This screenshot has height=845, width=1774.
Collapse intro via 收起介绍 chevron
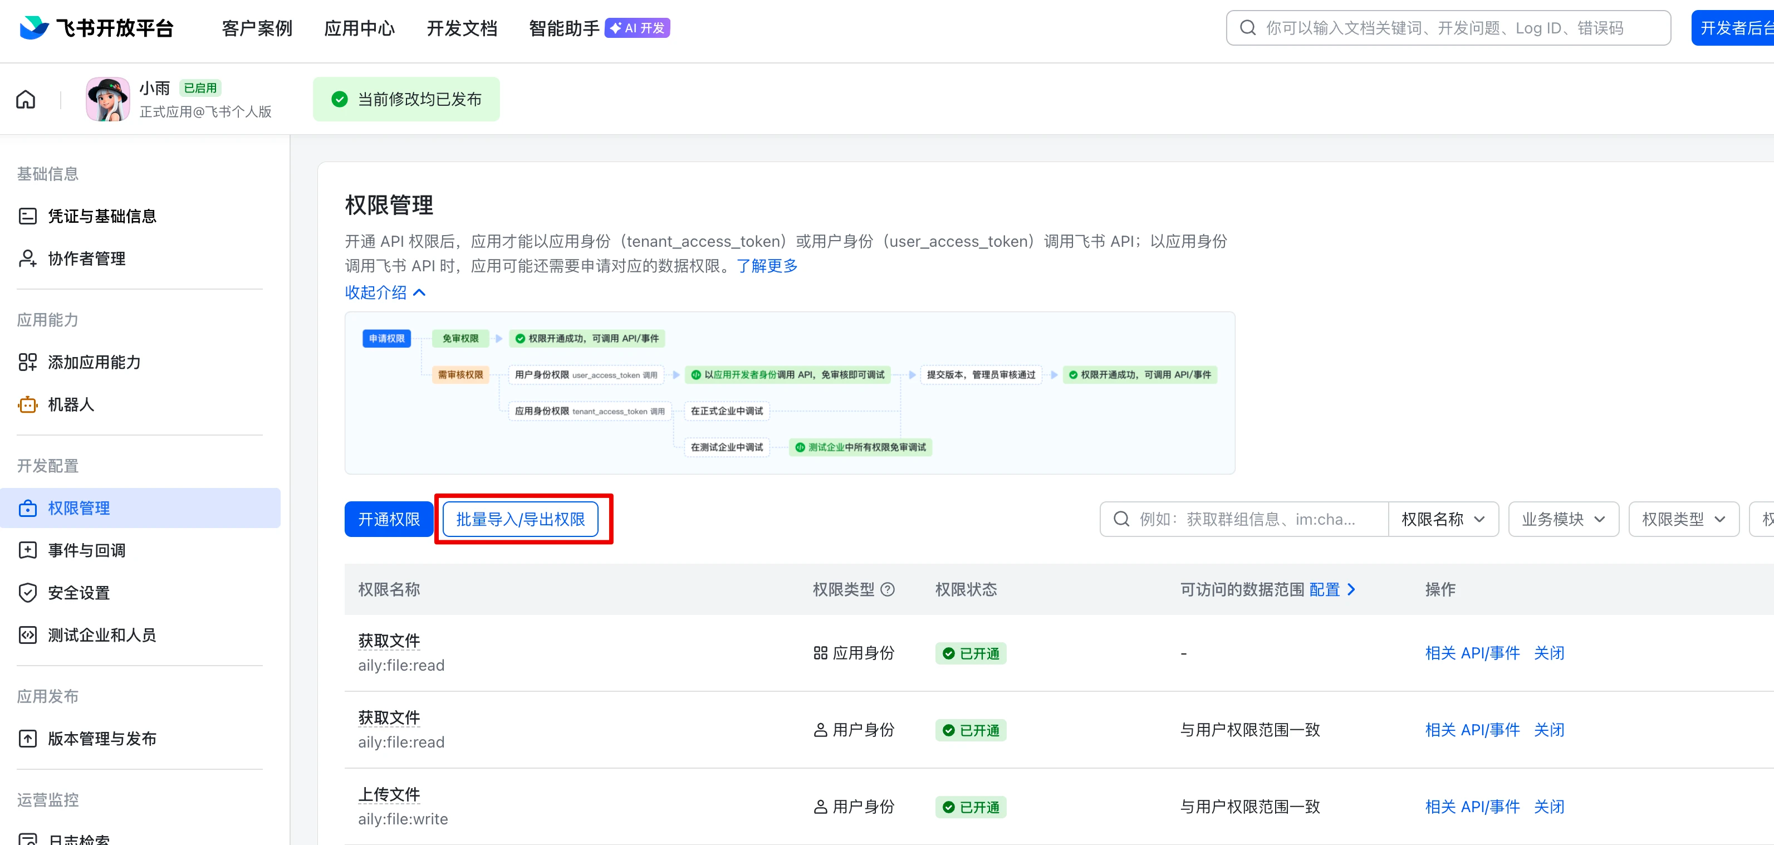pos(419,292)
